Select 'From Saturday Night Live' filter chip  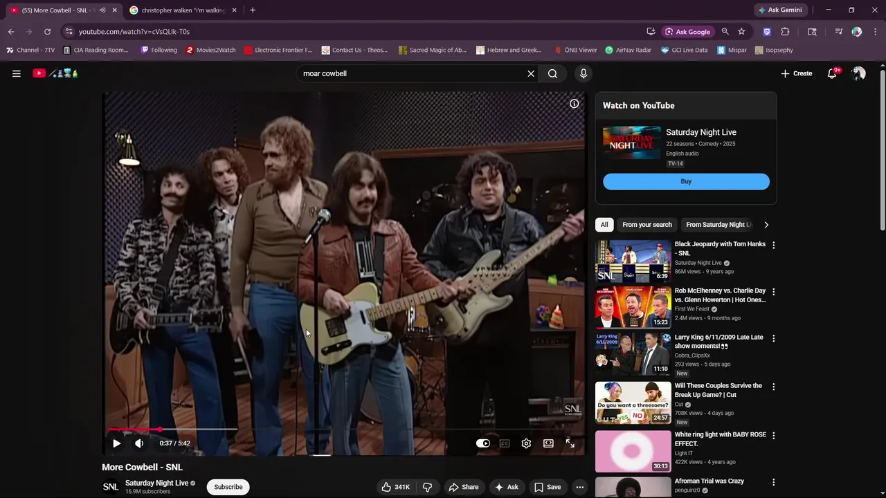[717, 225]
